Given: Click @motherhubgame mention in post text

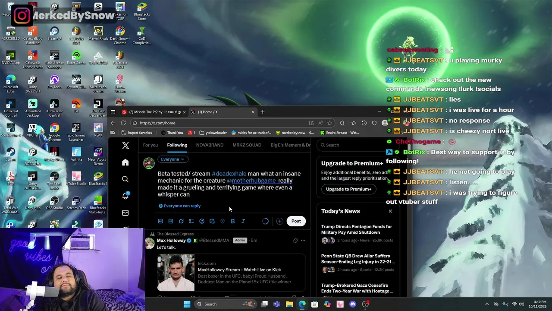Looking at the screenshot, I should (x=251, y=181).
